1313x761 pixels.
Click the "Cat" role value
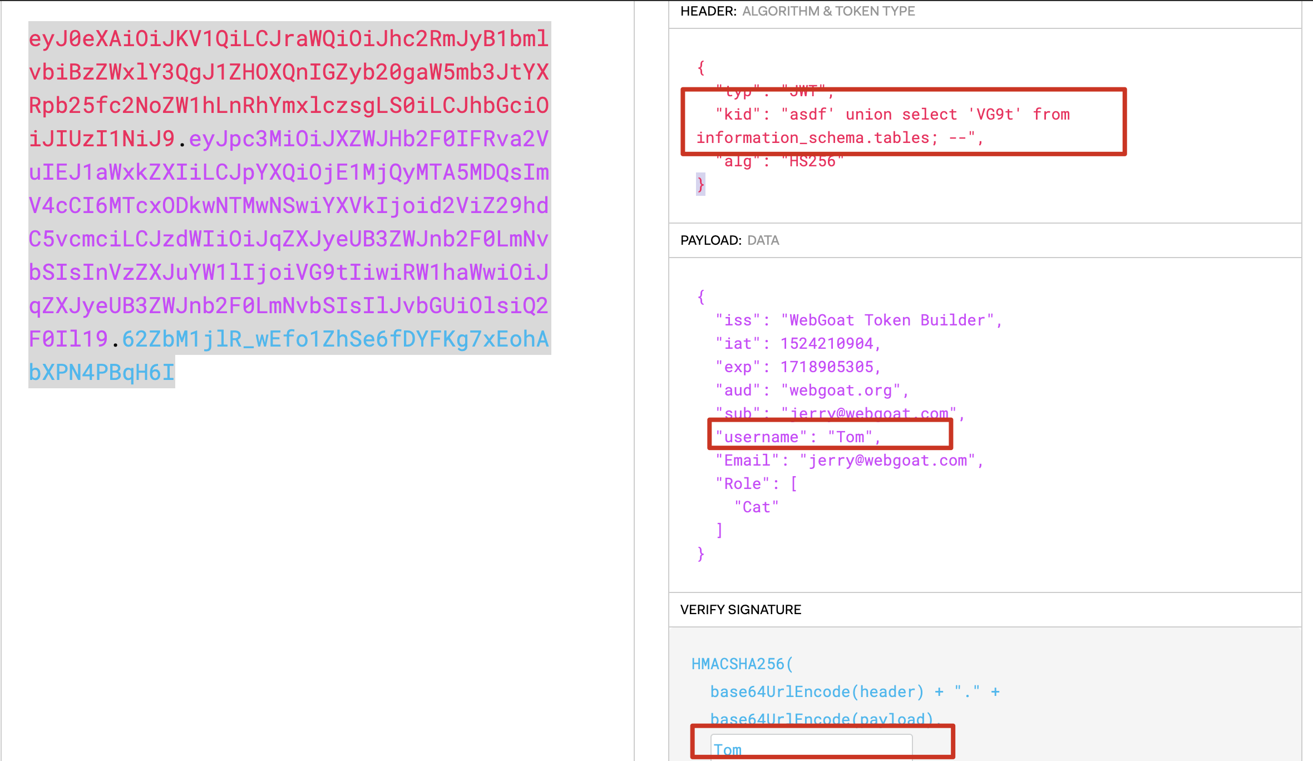click(757, 507)
